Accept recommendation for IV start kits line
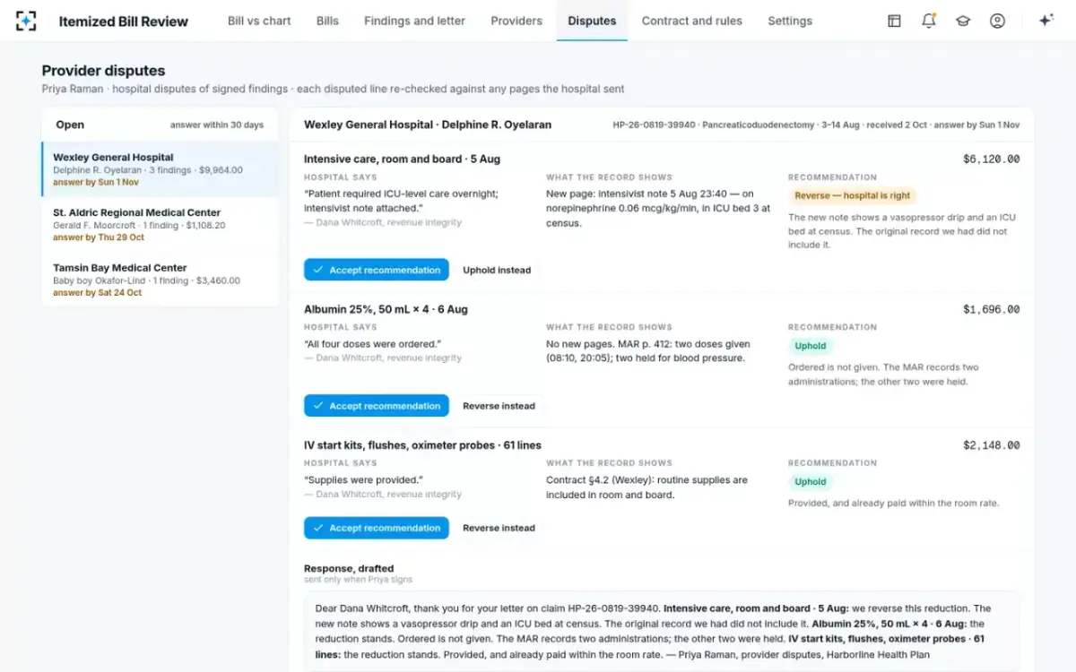 coord(377,528)
